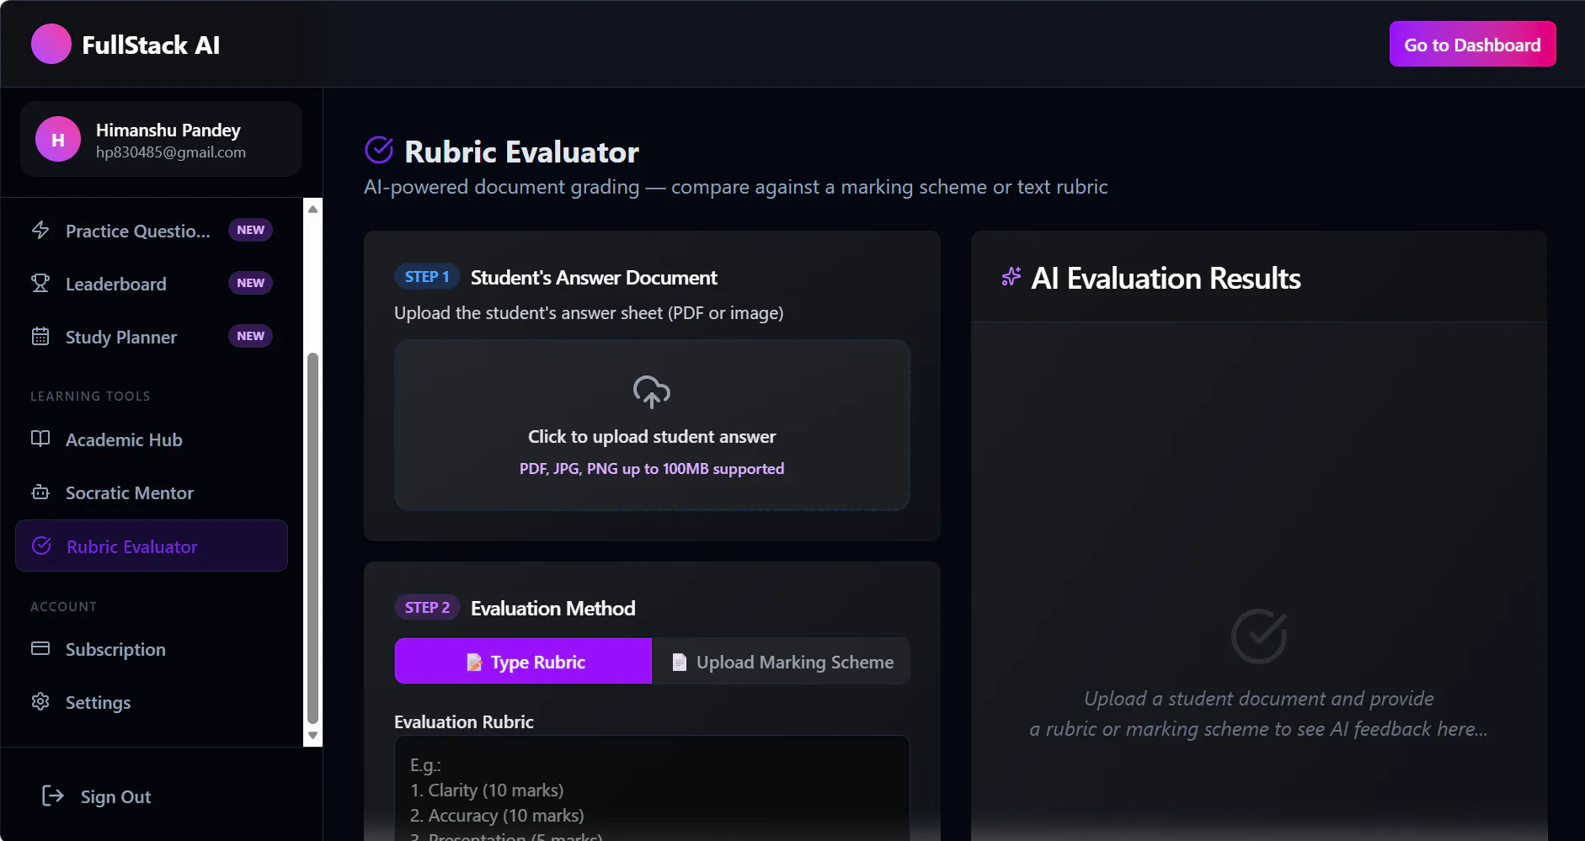Click the checkmark icon beside Rubric Evaluator heading

tap(379, 150)
